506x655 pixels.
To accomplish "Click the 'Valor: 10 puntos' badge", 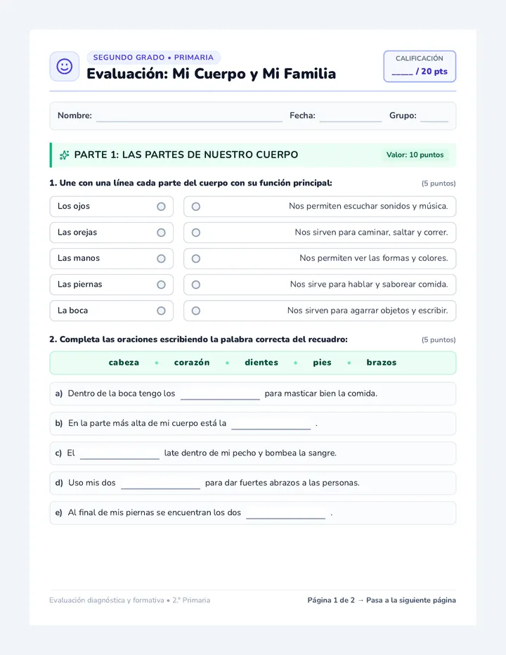I will tap(415, 155).
